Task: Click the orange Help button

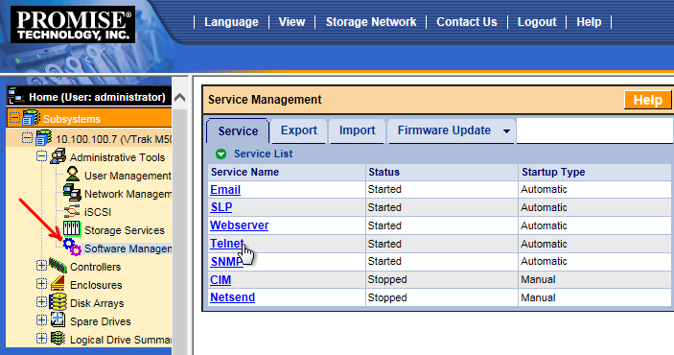Action: pos(647,100)
